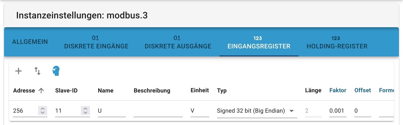Click the Faktor column header

click(x=338, y=90)
